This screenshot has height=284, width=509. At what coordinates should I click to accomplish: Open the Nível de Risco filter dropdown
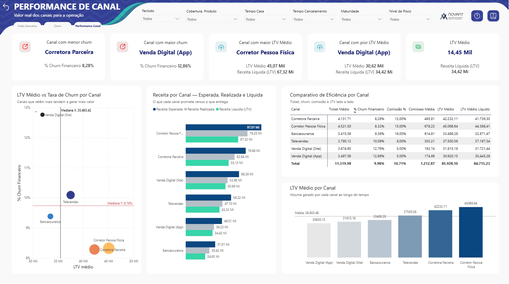coord(410,20)
